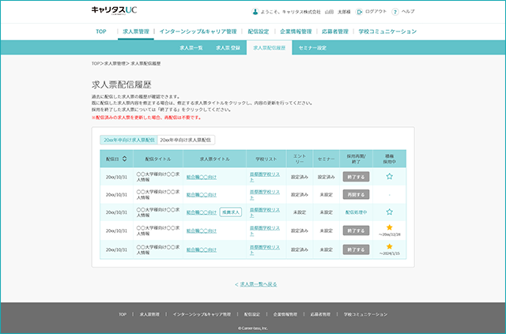Click 配信設定 in the footer

coord(252,314)
